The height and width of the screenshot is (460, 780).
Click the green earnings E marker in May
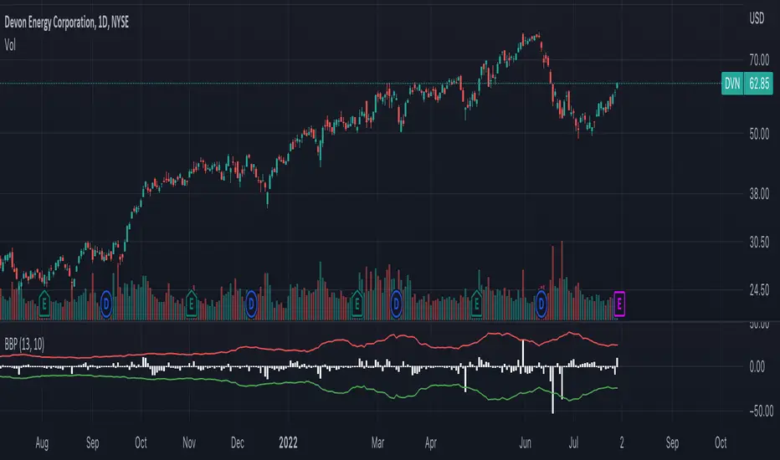click(x=476, y=303)
